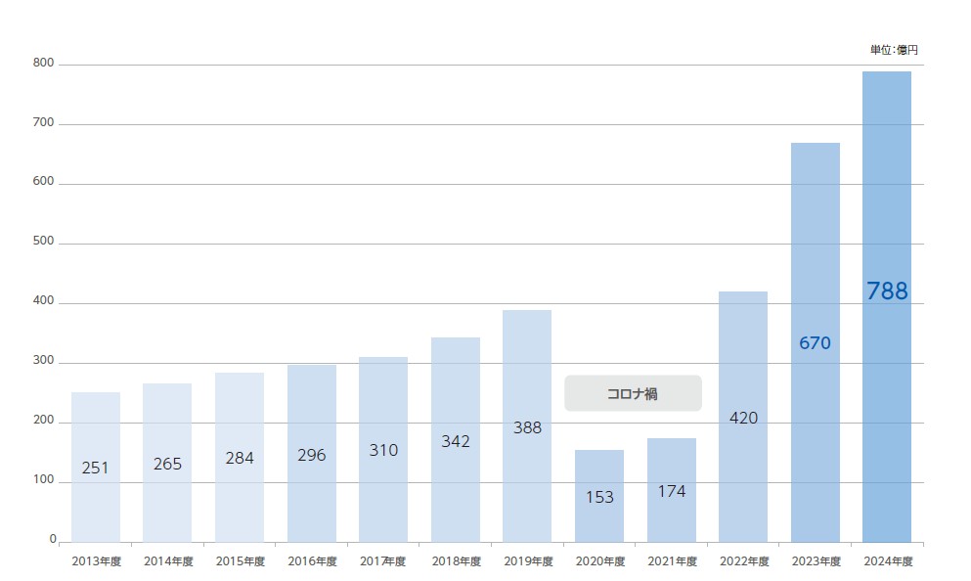This screenshot has width=971, height=581.
Task: Click the 2020年度 bar showing 153
Action: pos(599,496)
